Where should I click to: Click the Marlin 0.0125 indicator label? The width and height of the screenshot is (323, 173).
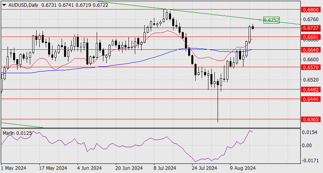[18, 133]
